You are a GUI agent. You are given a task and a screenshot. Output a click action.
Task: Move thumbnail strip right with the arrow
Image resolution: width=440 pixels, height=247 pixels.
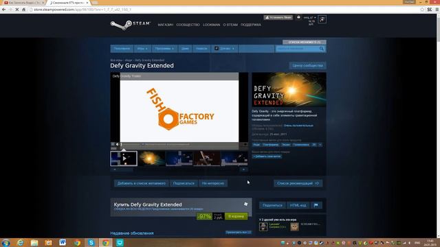tap(244, 169)
